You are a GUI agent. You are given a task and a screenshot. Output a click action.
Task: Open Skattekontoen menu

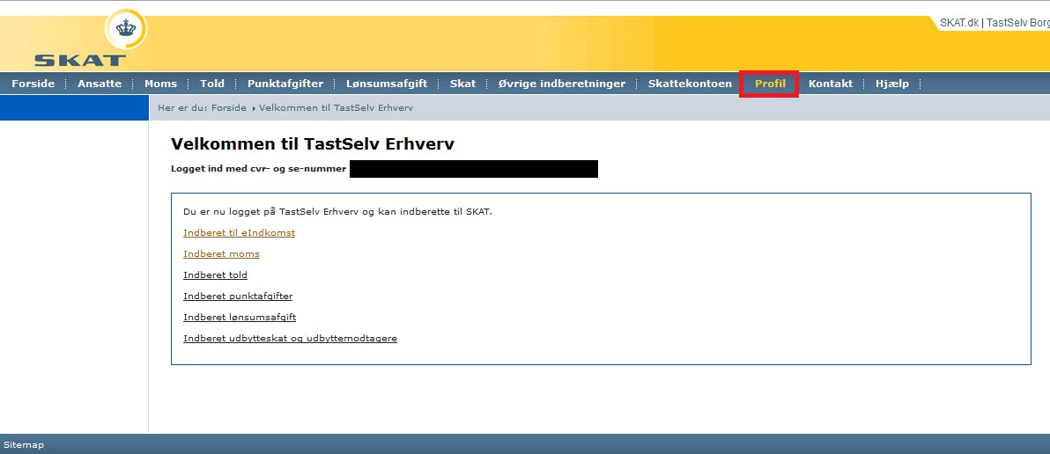point(690,84)
